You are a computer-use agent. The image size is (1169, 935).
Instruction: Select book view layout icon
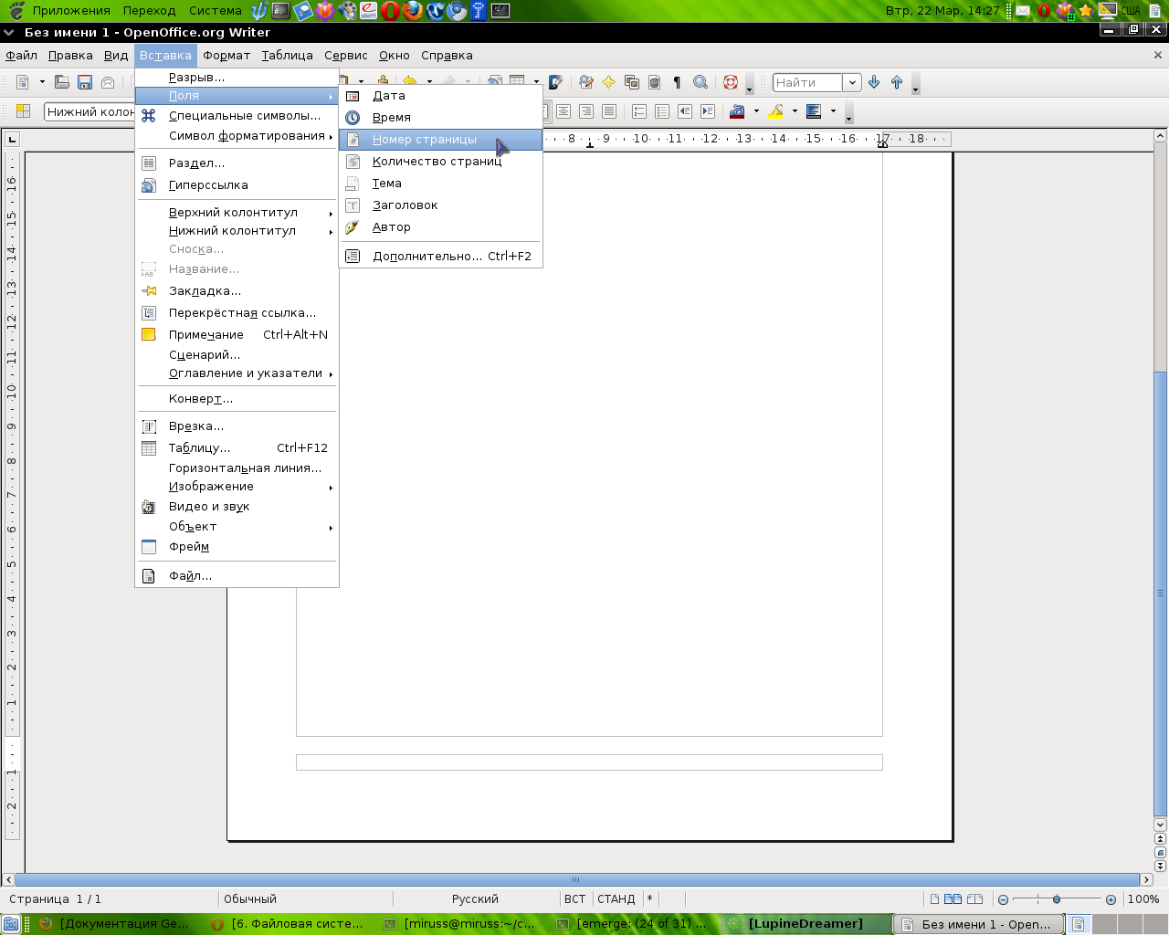(974, 899)
